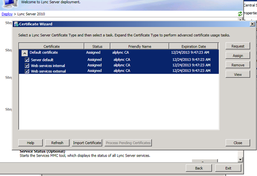Viewport: 257px width, 176px height.
Task: Click Import Certificate
Action: 87,143
